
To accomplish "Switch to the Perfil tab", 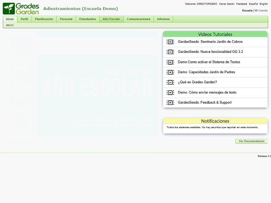I will pos(25,19).
